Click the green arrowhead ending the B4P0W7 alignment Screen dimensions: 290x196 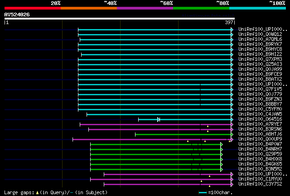pos(222,145)
